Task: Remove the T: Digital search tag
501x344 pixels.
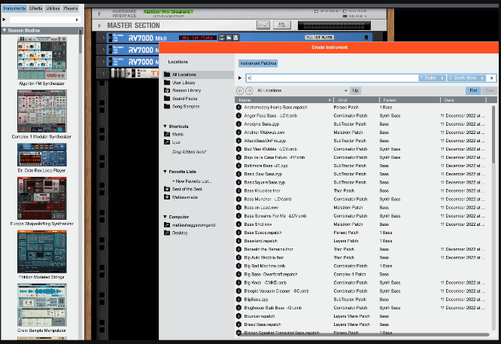Action: 442,78
